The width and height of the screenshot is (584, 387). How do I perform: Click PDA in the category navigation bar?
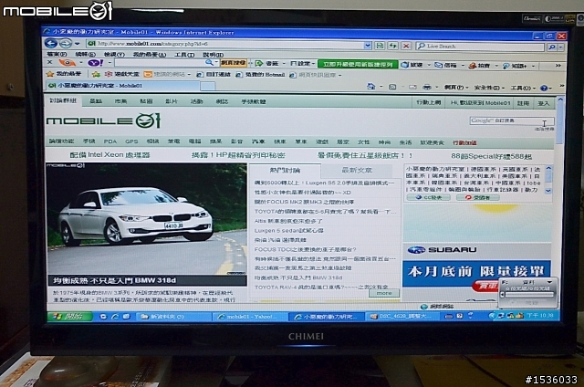click(110, 141)
